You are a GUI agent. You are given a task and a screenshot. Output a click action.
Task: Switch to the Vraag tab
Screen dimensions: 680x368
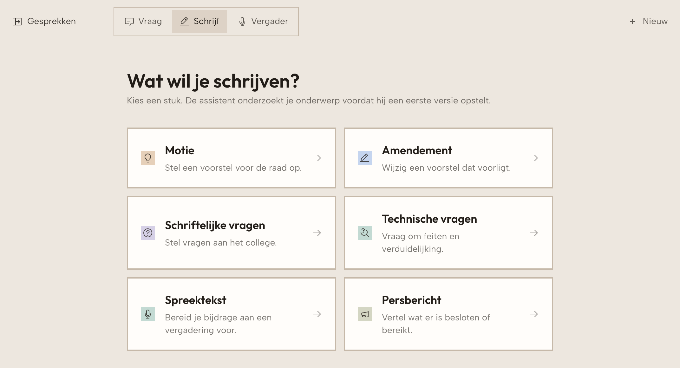click(143, 22)
